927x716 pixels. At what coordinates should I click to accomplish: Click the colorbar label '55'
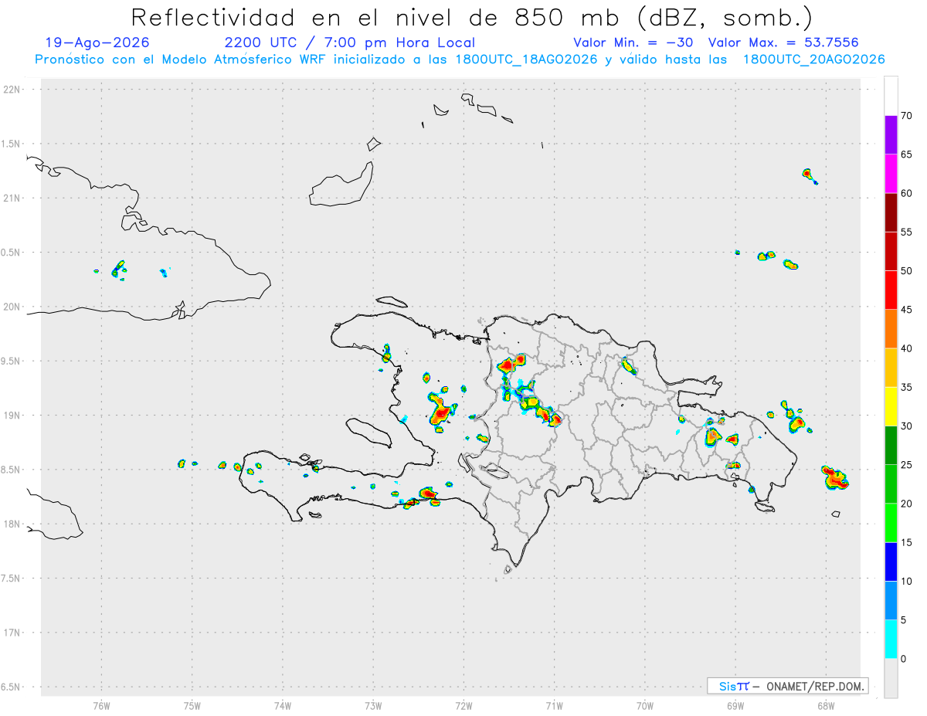click(x=906, y=232)
